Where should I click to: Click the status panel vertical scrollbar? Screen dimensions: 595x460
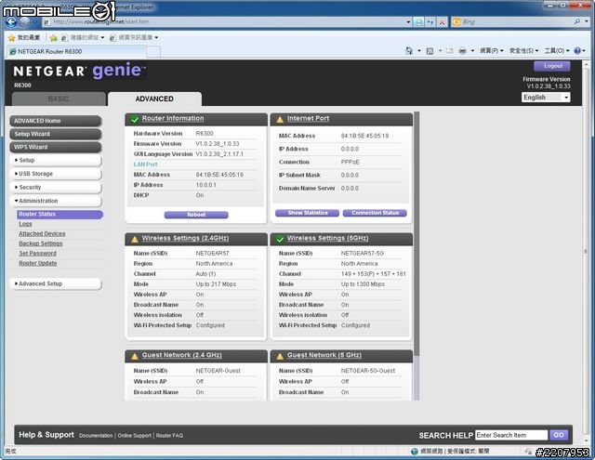click(416, 256)
